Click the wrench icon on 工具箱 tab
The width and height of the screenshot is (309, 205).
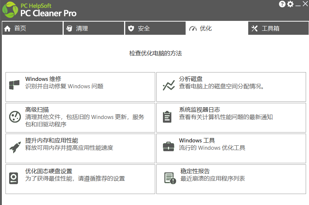pos(254,29)
